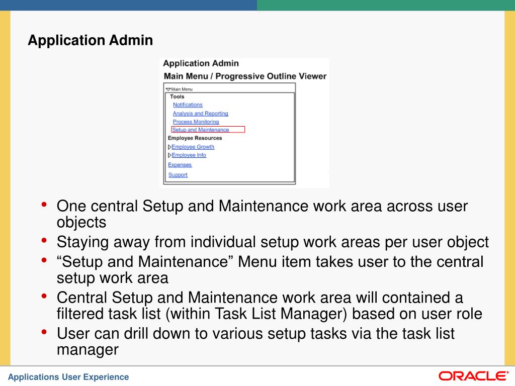Open the Expenses link

point(180,165)
